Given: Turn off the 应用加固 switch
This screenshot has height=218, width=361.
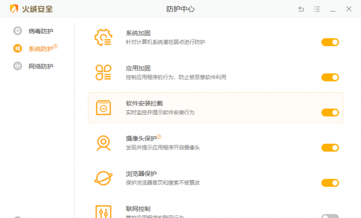Looking at the screenshot, I should pyautogui.click(x=330, y=78).
